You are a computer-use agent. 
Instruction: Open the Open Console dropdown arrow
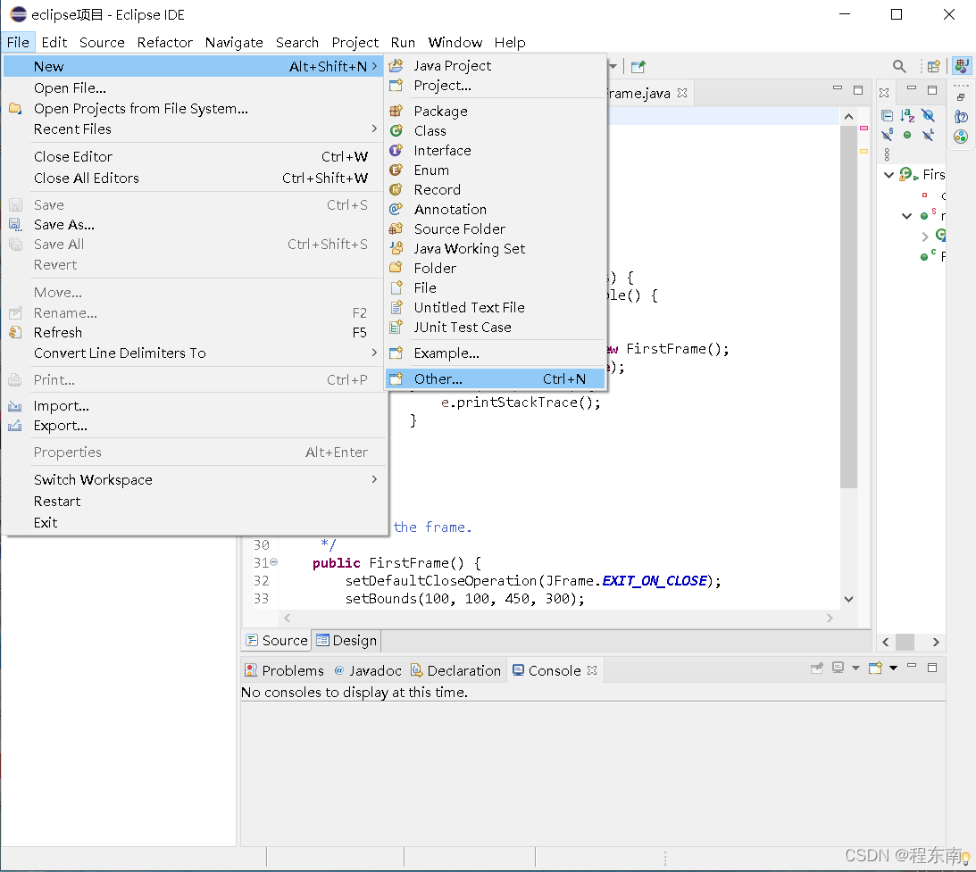pyautogui.click(x=893, y=668)
